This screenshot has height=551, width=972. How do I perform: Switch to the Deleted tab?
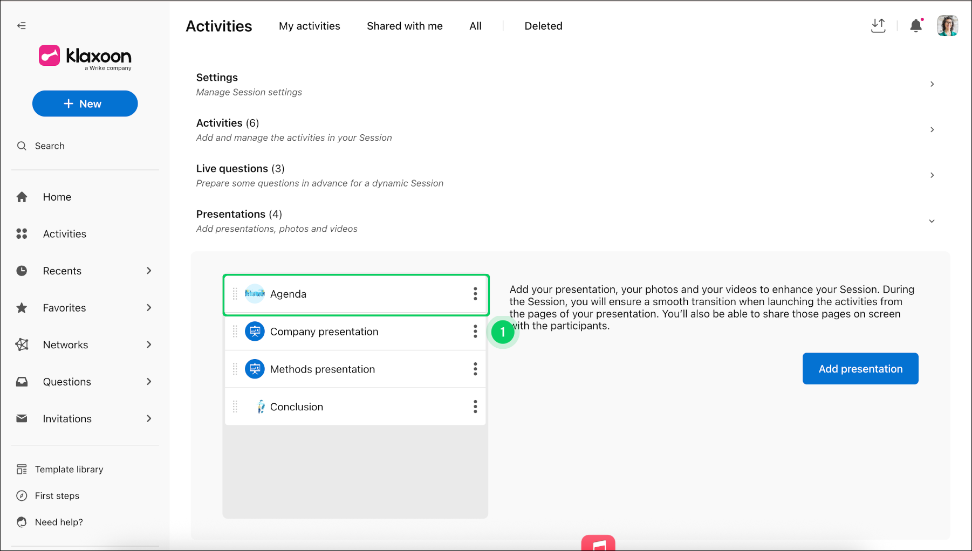[543, 26]
